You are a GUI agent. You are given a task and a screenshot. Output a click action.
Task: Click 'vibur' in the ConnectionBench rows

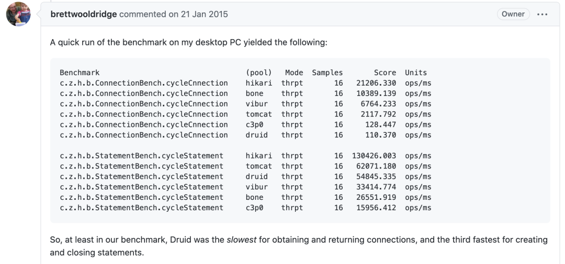(256, 104)
